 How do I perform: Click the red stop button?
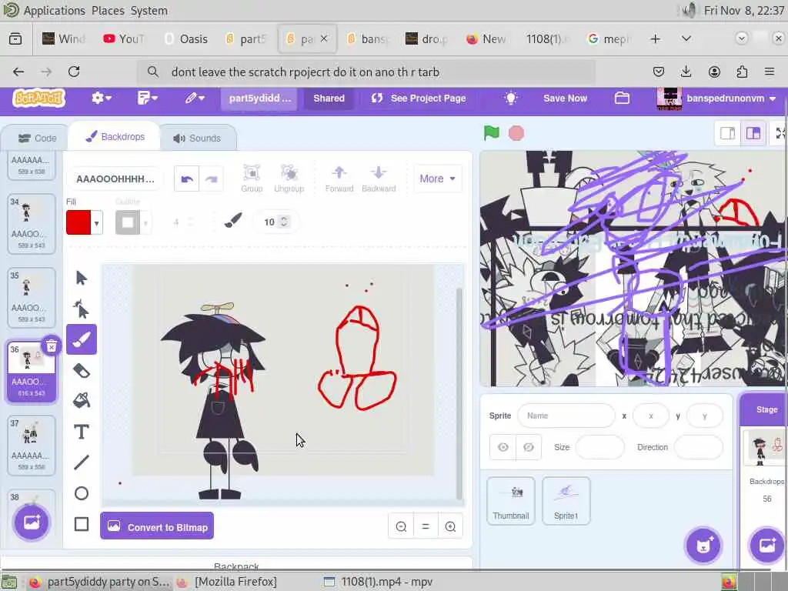[x=516, y=133]
